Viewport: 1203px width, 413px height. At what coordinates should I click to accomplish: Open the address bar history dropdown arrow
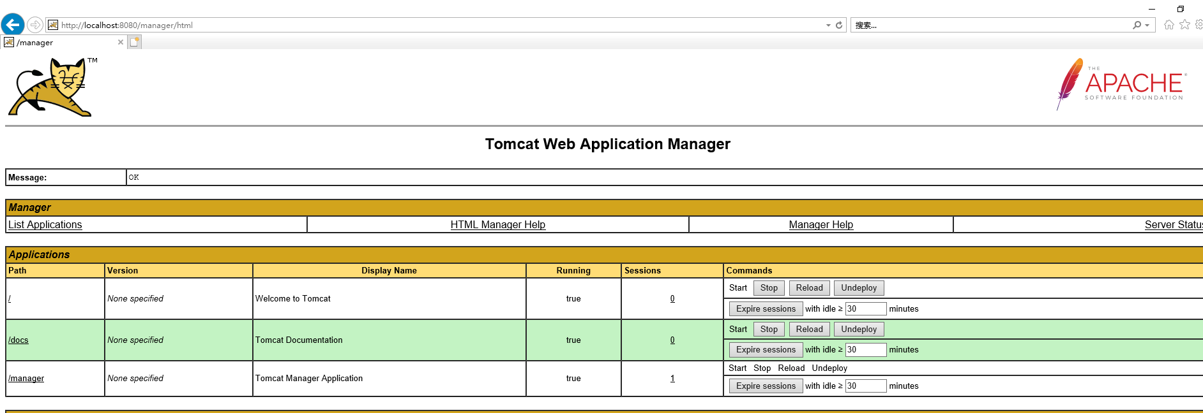click(828, 25)
